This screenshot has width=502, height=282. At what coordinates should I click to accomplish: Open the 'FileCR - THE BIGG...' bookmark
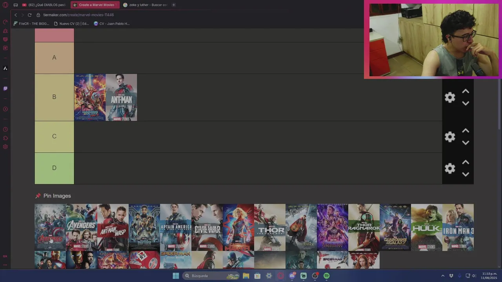[x=31, y=23]
